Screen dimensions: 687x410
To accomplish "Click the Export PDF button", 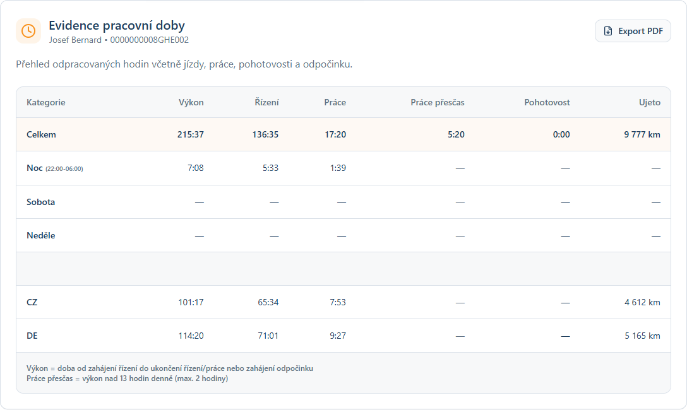I will (633, 31).
